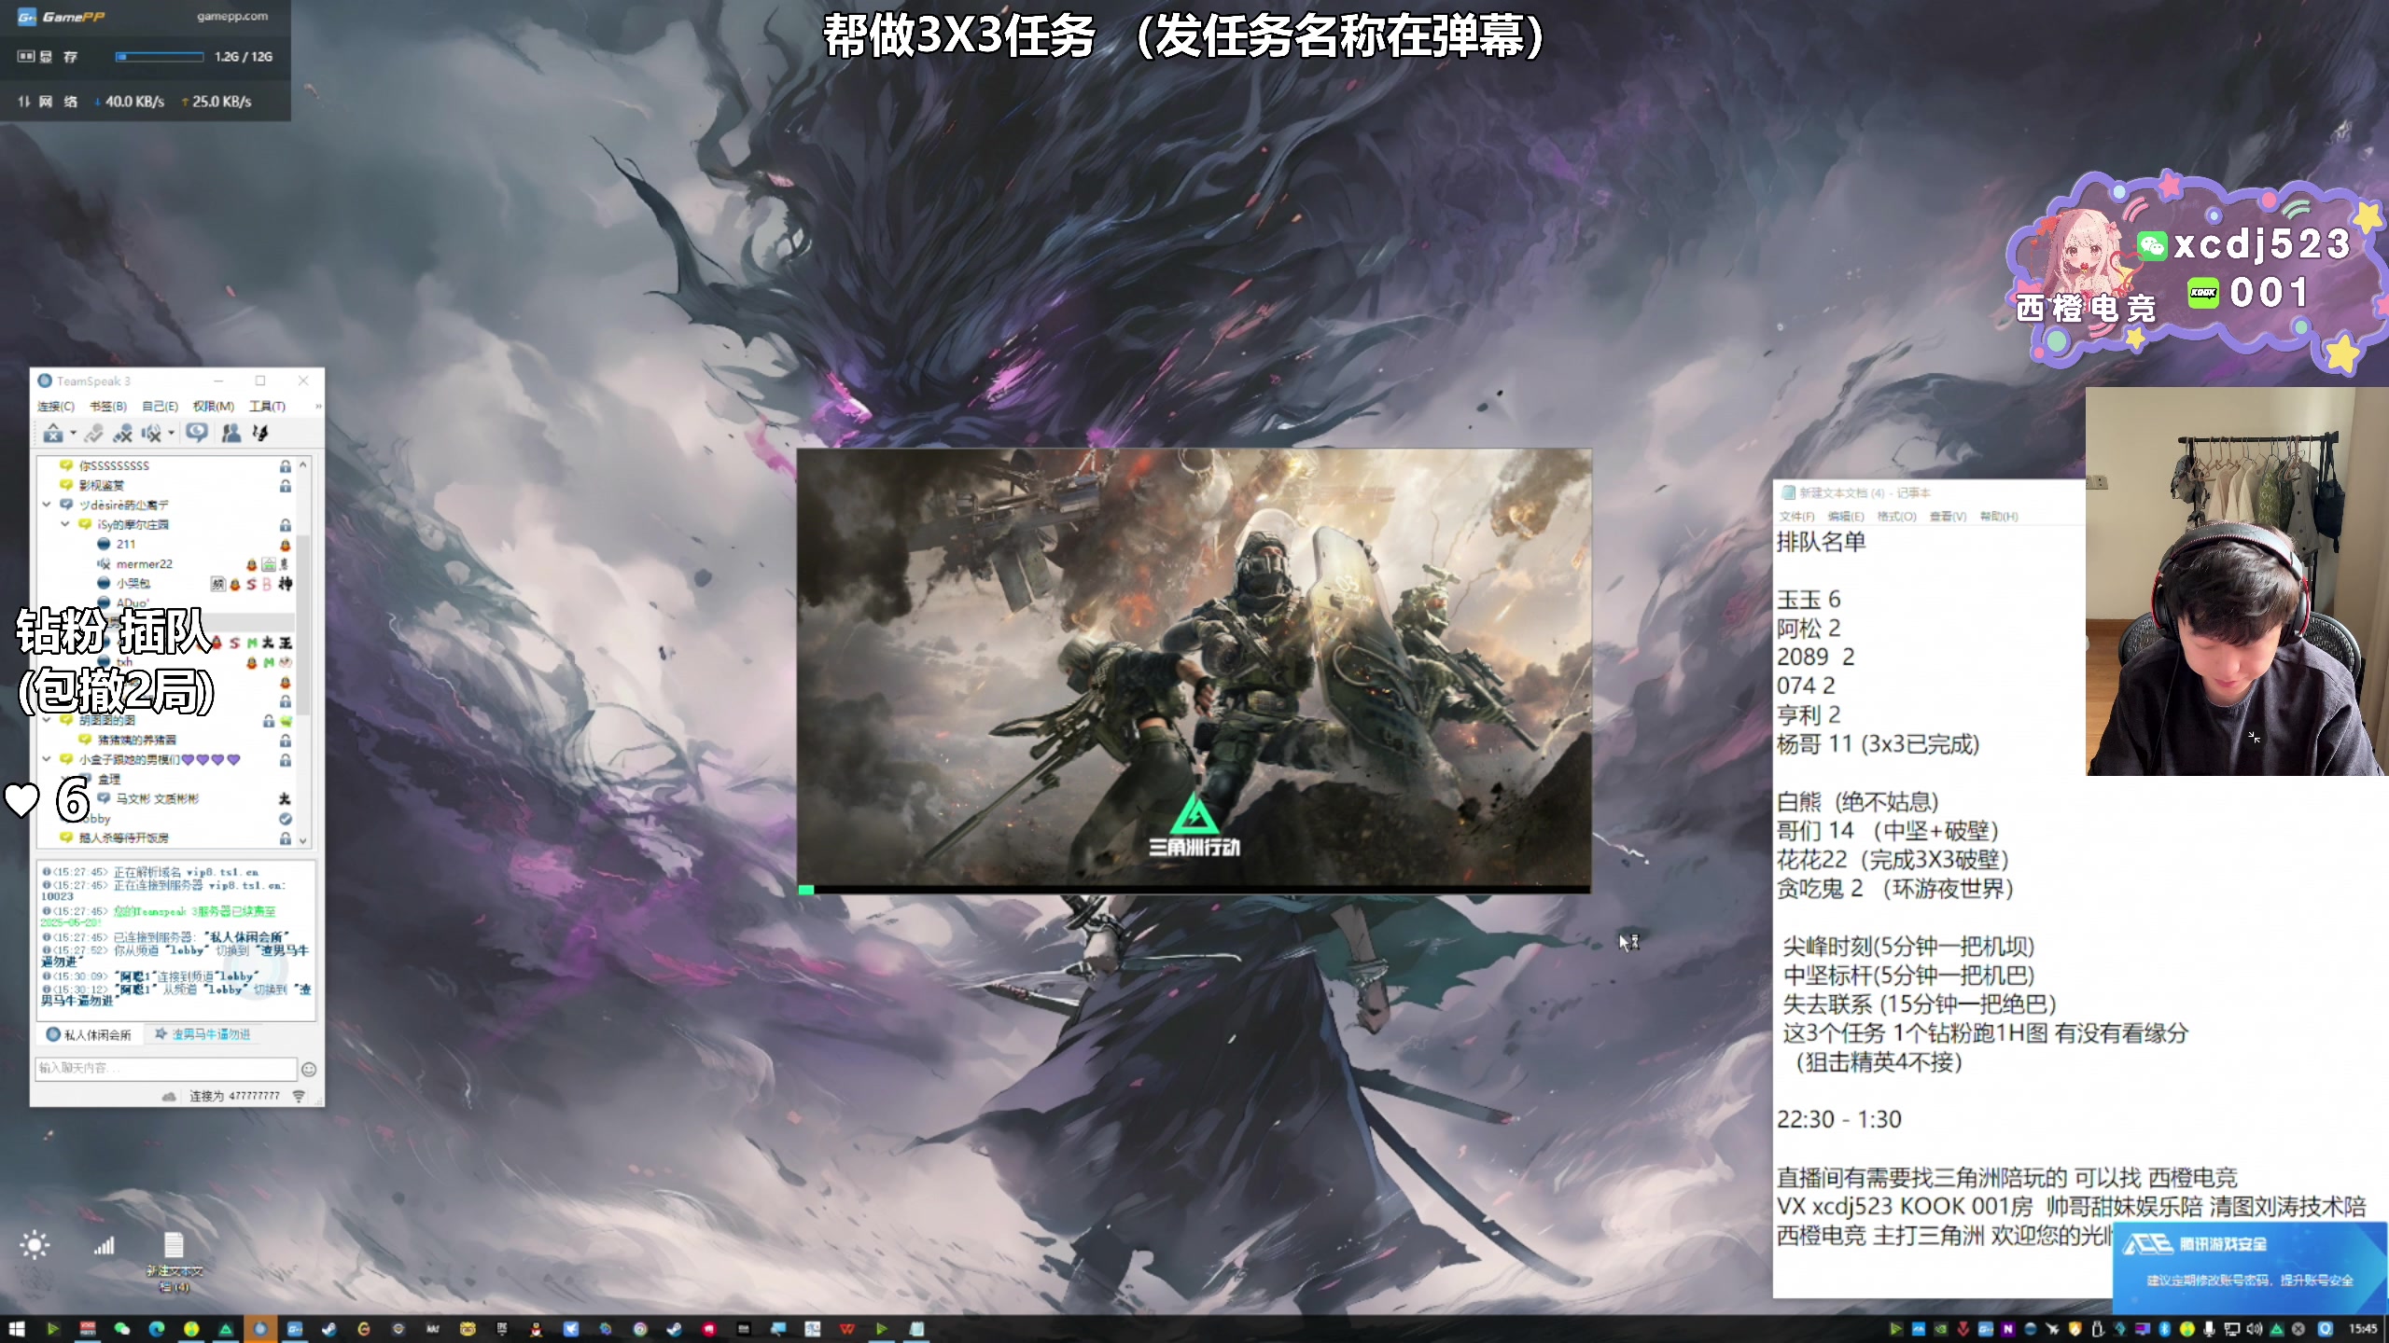
Task: Click the GamePP memory usage bar
Action: 160,57
